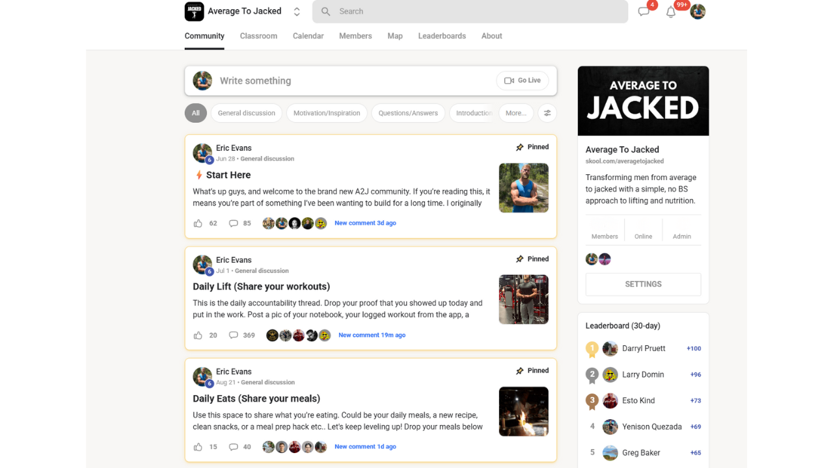This screenshot has width=833, height=468.
Task: Open comments on Daily Lift post
Action: coord(233,335)
